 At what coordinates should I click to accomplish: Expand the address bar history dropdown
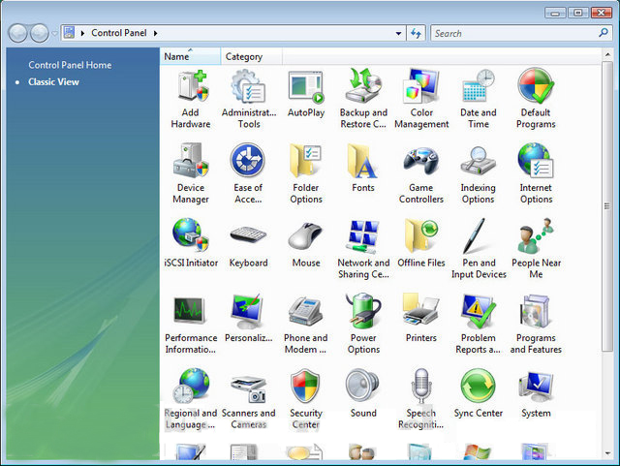pyautogui.click(x=398, y=34)
